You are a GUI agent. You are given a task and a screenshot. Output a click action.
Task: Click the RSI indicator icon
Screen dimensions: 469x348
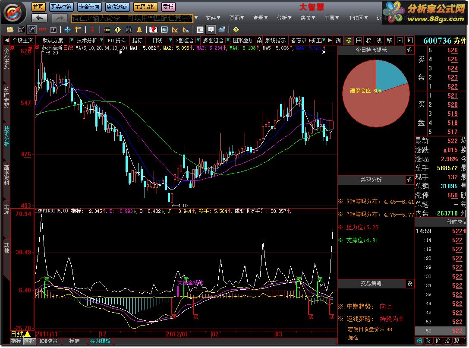coord(43,30)
